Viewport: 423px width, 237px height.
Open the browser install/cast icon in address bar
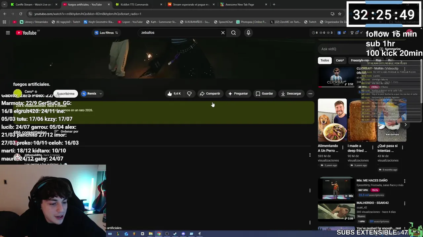(332, 14)
